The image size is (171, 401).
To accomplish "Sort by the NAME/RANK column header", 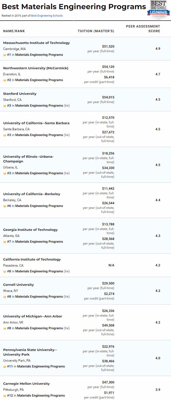I will (x=14, y=31).
